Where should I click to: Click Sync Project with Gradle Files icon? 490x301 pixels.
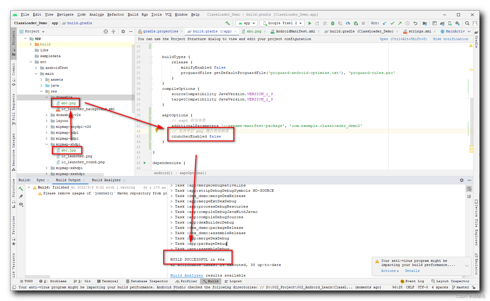point(442,23)
